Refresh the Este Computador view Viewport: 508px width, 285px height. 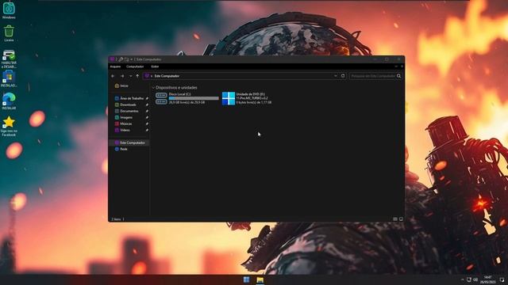pos(343,76)
